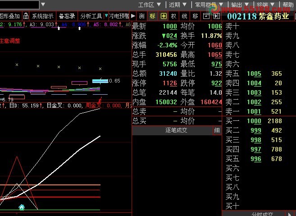The image size is (296, 216).
Task: Click the 买一 volume 2188
Action: pos(275,121)
